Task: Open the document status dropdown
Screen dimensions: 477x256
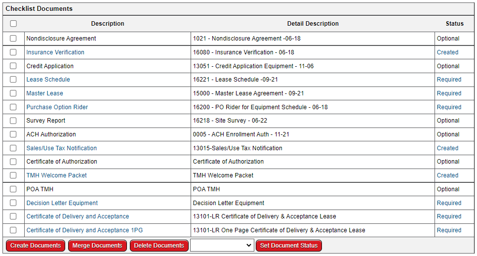Action: 222,246
